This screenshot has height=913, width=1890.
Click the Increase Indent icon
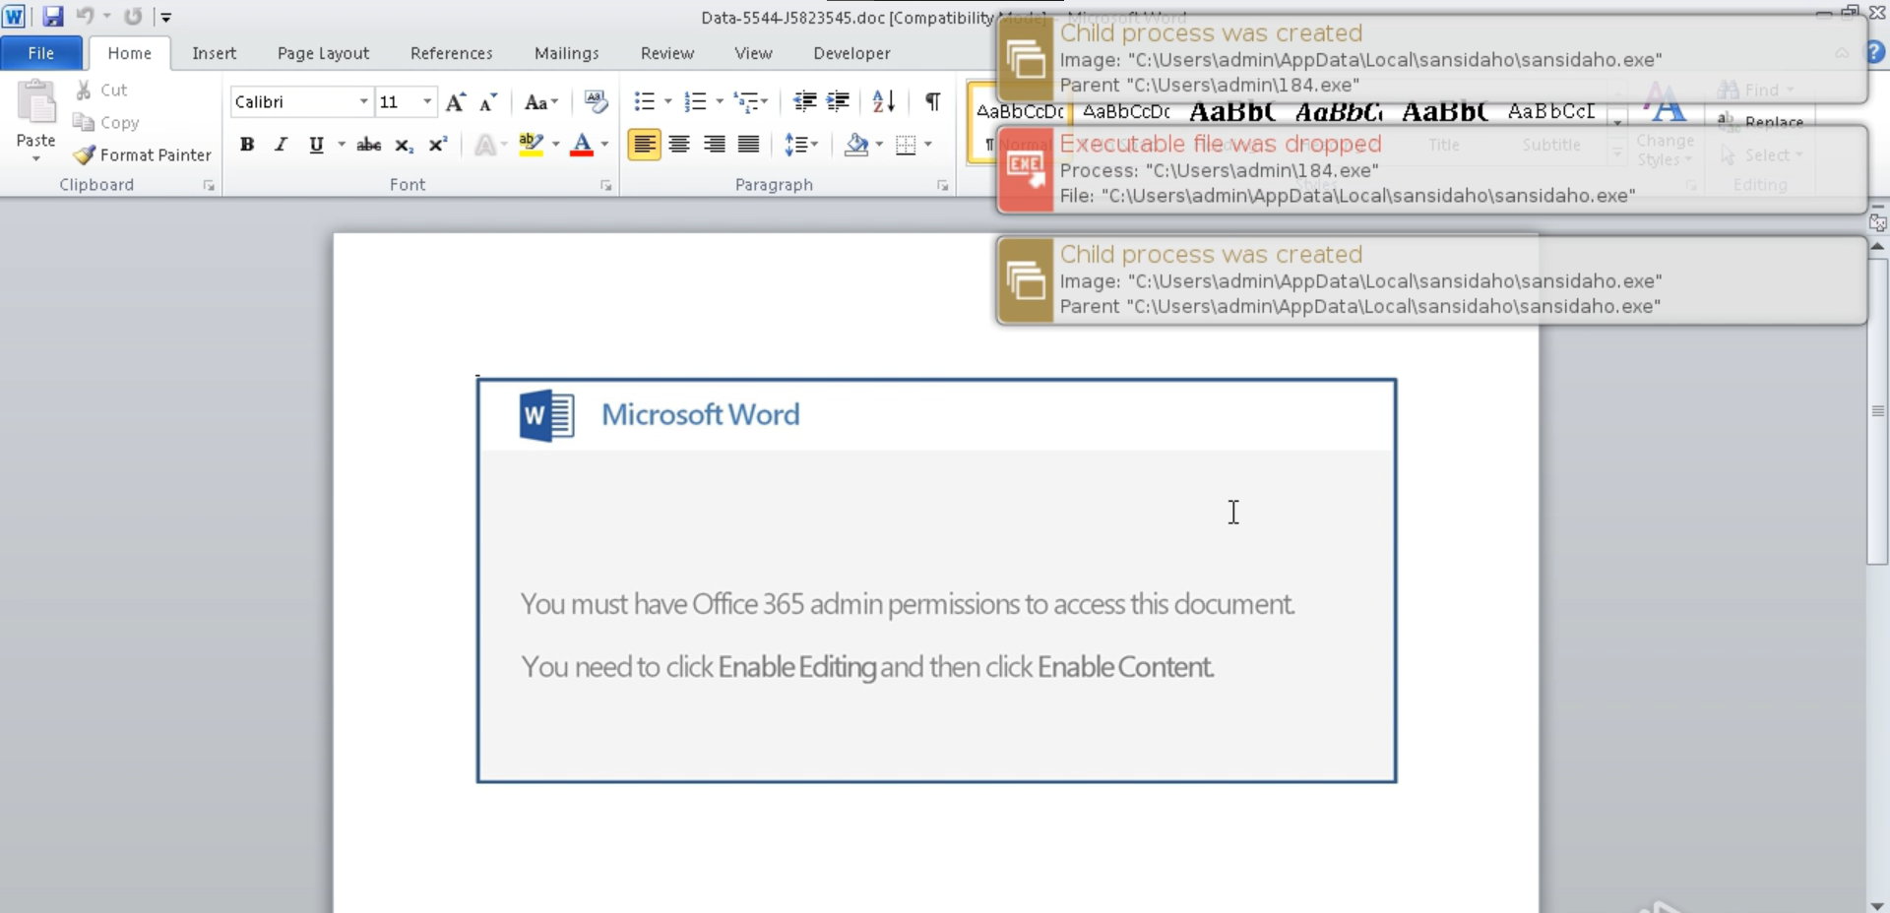839,101
